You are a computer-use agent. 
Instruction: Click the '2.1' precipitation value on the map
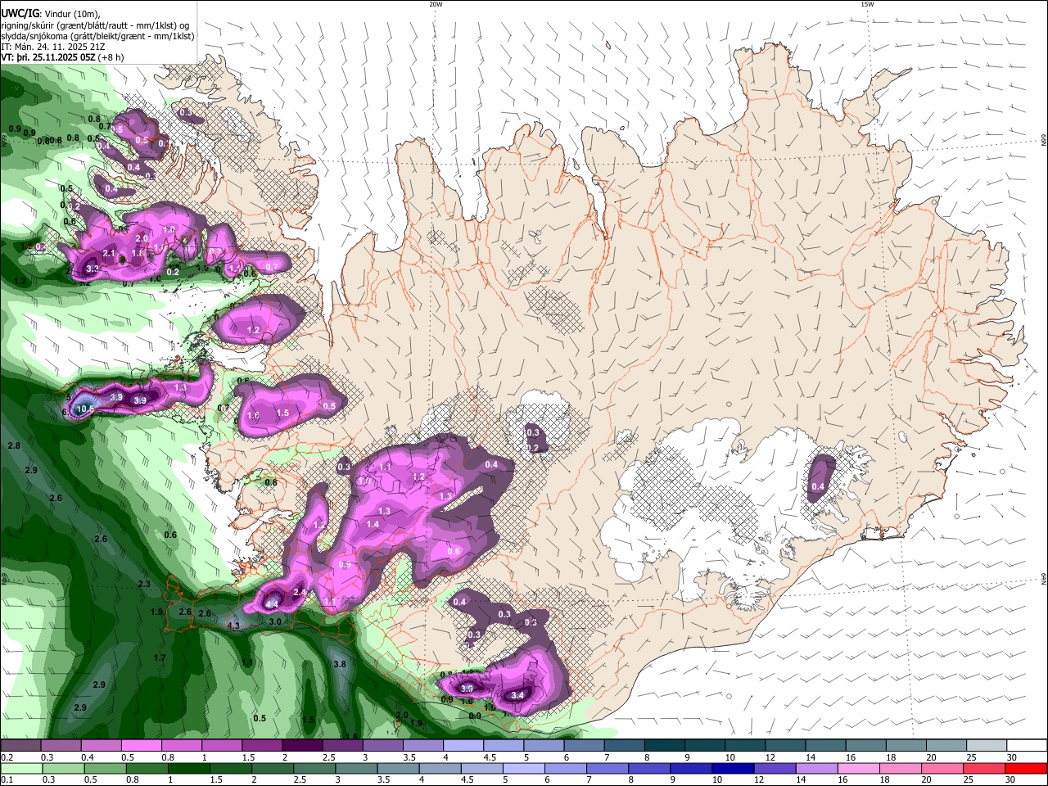tap(110, 254)
